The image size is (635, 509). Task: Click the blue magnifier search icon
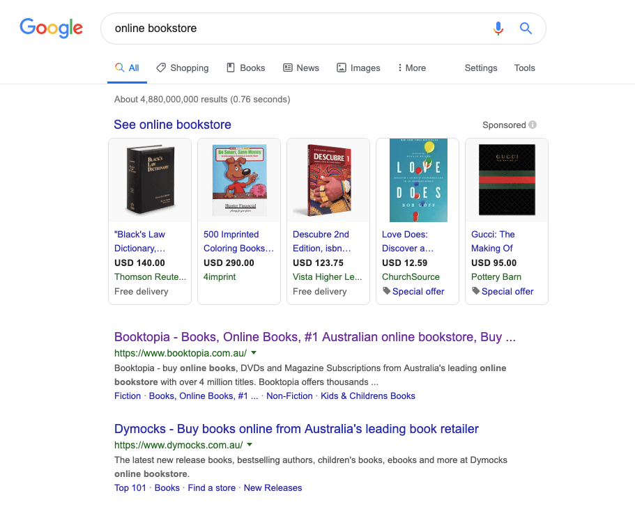[526, 29]
